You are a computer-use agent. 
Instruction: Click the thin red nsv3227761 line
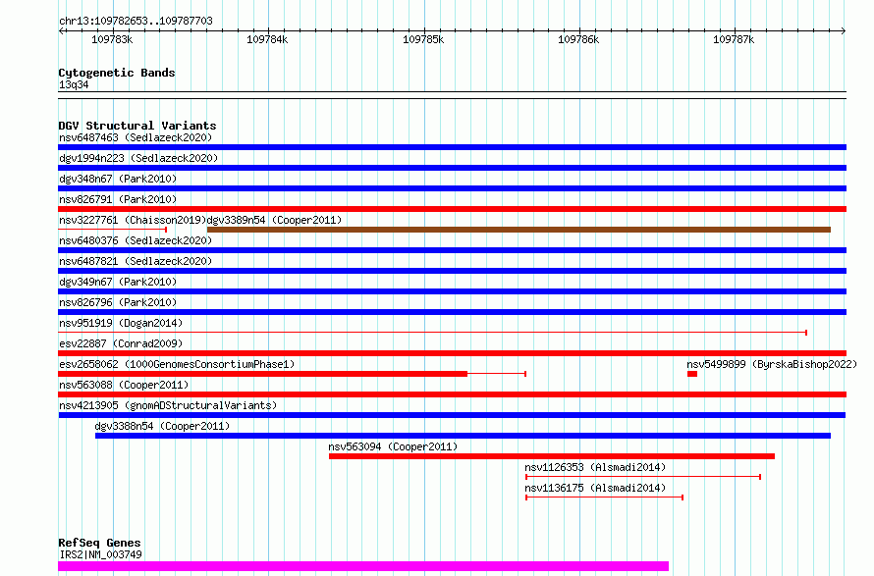(x=113, y=230)
